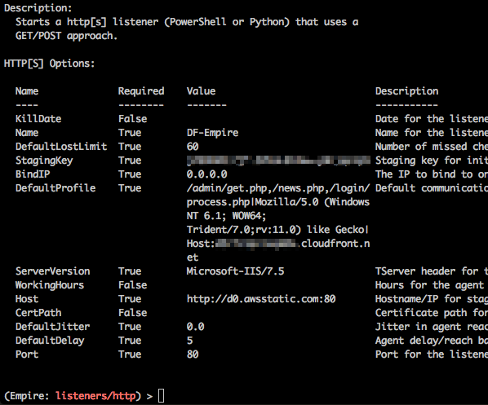Click the 'Port' option name
Image resolution: width=488 pixels, height=405 pixels.
(27, 354)
